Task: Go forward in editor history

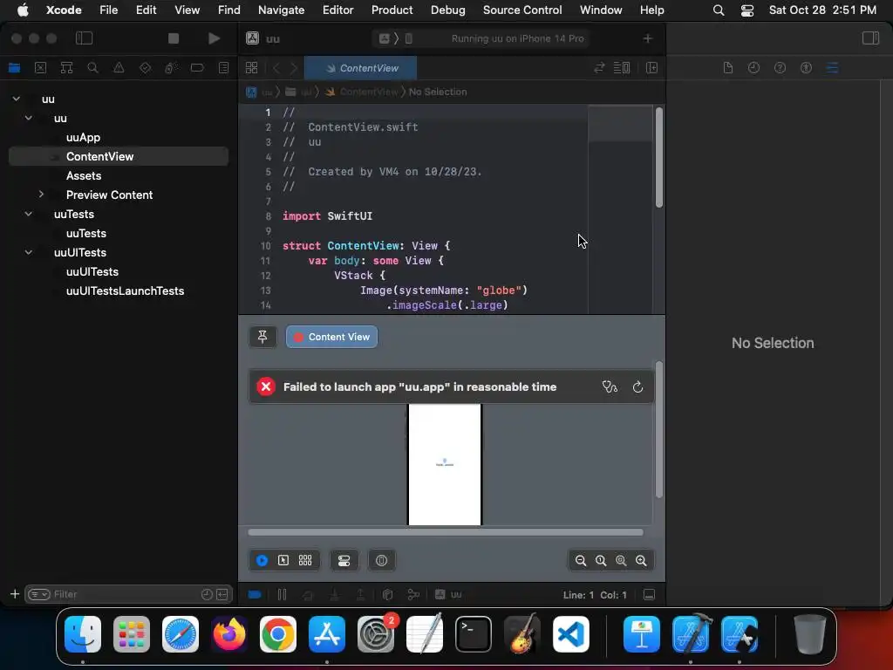Action: (x=294, y=68)
